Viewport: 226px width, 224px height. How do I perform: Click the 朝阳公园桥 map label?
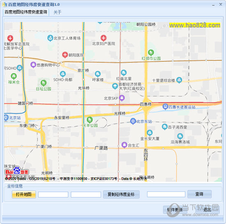(146, 25)
